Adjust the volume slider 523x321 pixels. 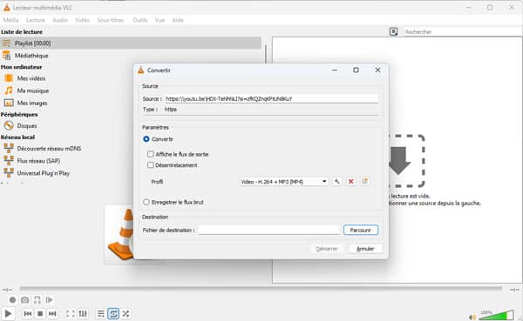(x=497, y=315)
